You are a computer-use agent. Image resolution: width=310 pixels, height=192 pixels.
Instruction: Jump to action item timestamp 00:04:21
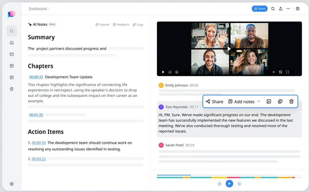(x=39, y=159)
